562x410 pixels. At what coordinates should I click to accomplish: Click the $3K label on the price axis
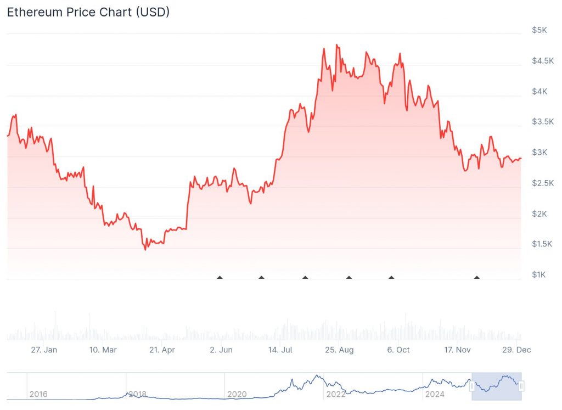[x=539, y=152]
